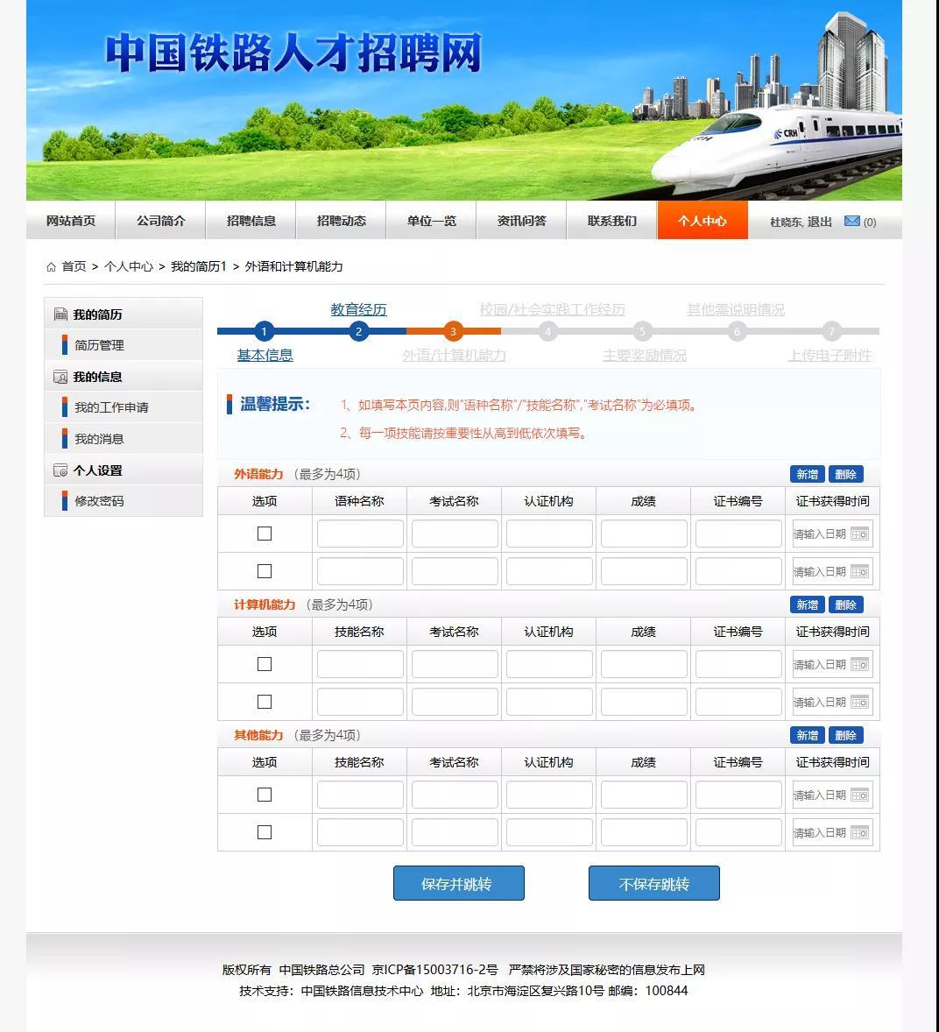
Task: Click 新增 button for 外语能力 section
Action: click(808, 474)
